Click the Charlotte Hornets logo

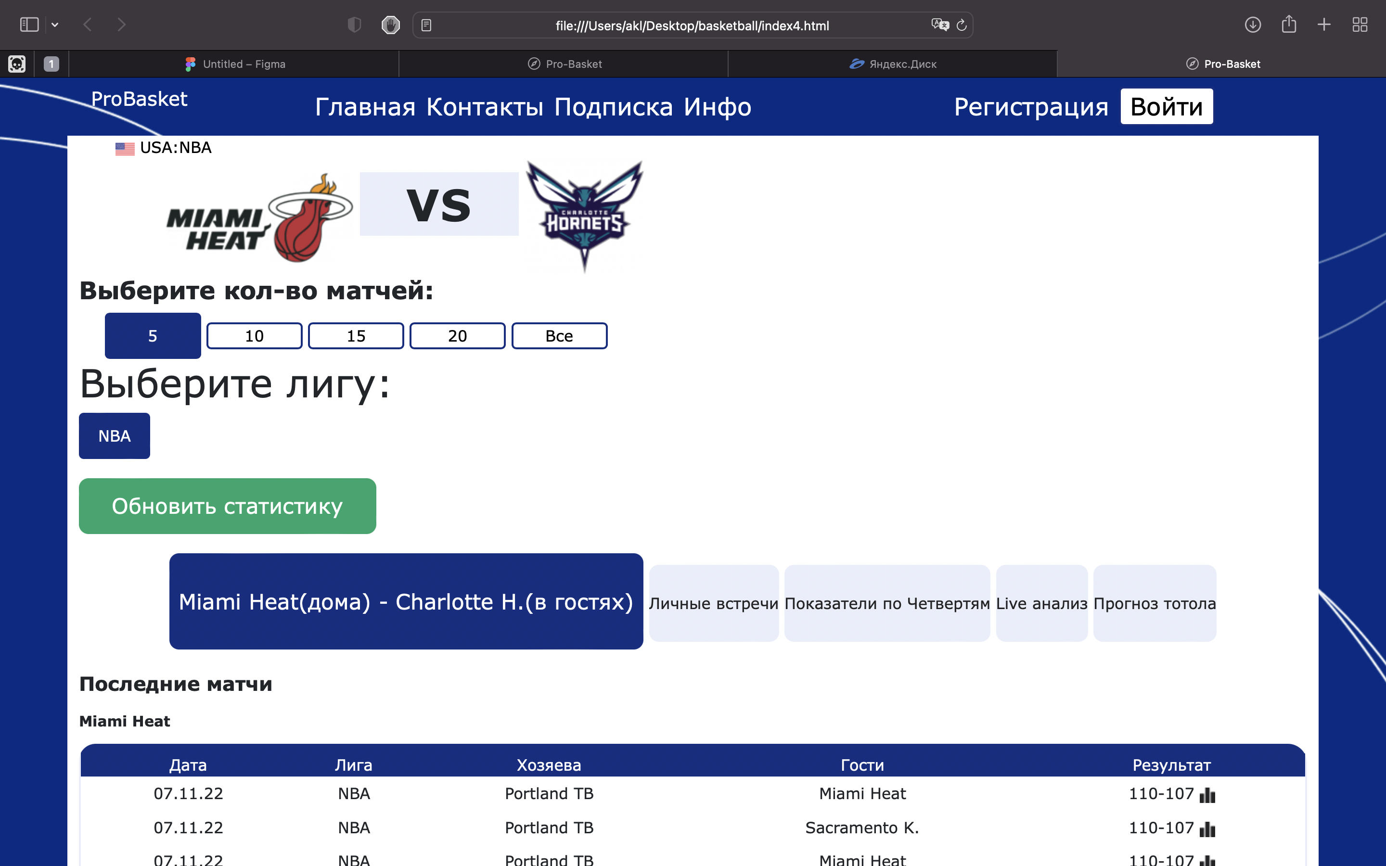(584, 216)
